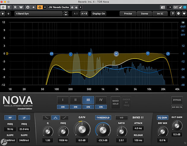The width and height of the screenshot is (187, 146).
Task: Open help with question mark icon
Action: click(x=173, y=14)
